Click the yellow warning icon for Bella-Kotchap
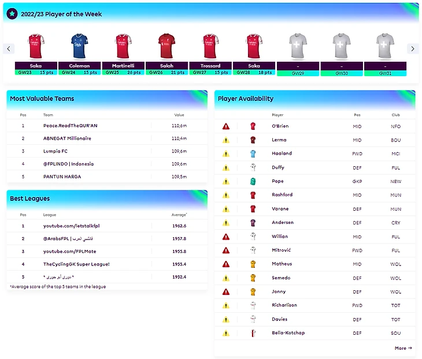422x359 pixels. click(226, 333)
